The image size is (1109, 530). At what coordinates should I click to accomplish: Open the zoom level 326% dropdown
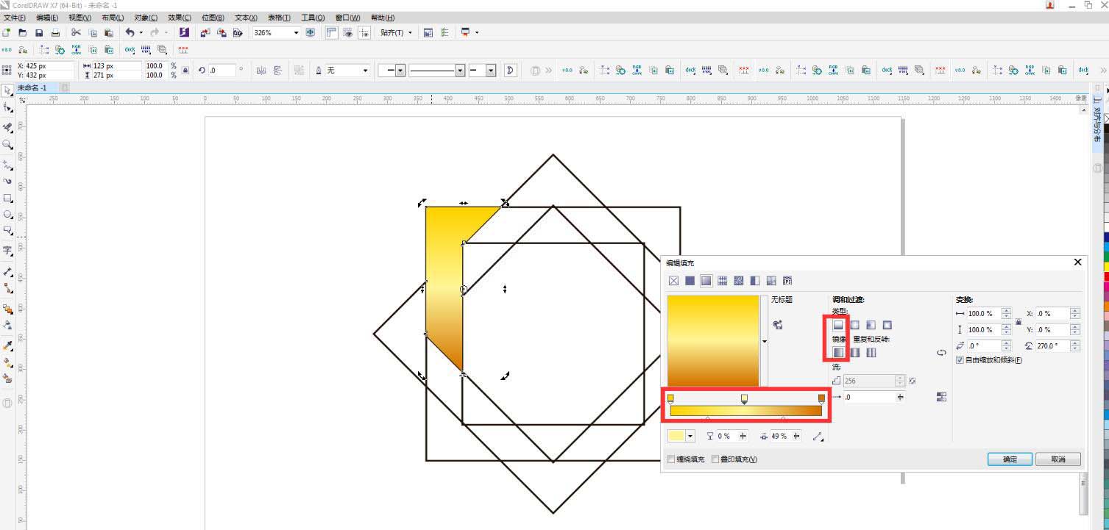pos(296,33)
